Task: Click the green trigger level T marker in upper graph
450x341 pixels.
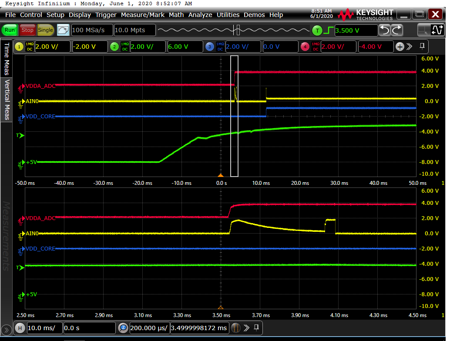Action: click(x=20, y=135)
